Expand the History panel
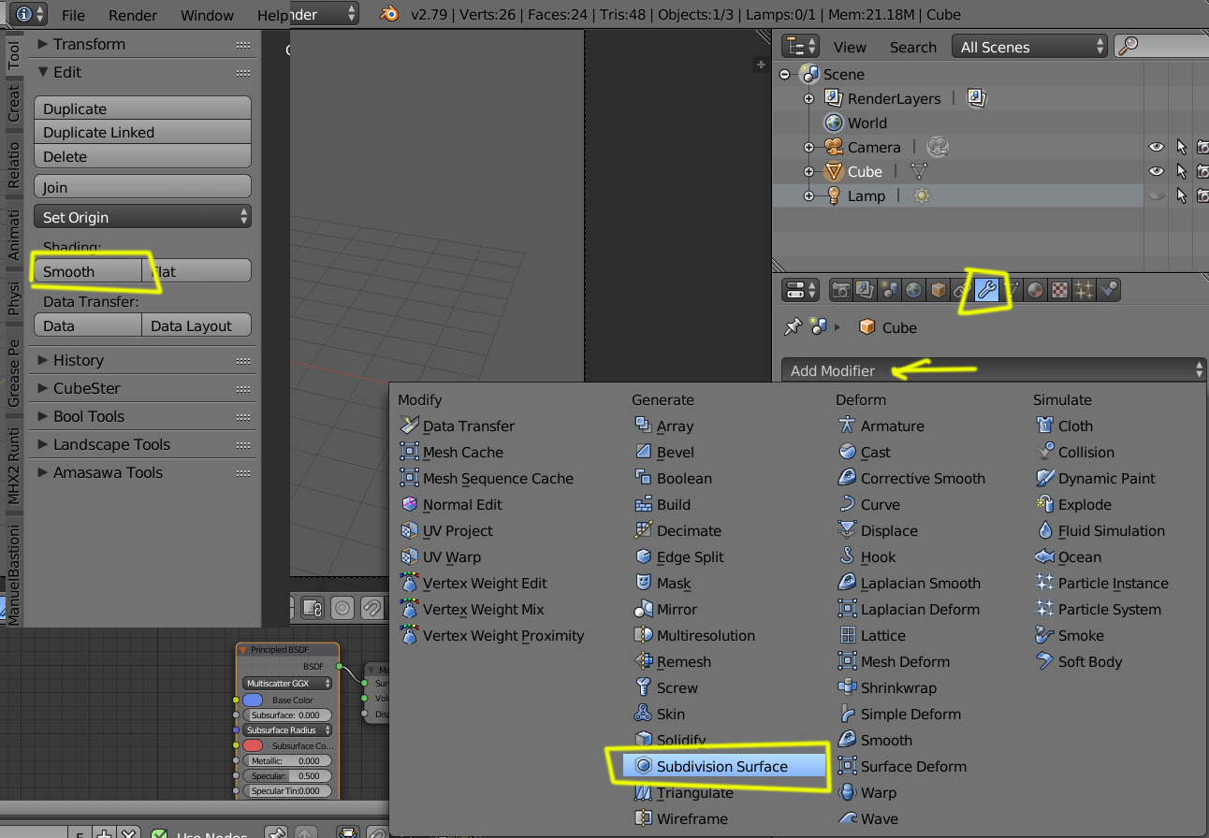 click(143, 360)
